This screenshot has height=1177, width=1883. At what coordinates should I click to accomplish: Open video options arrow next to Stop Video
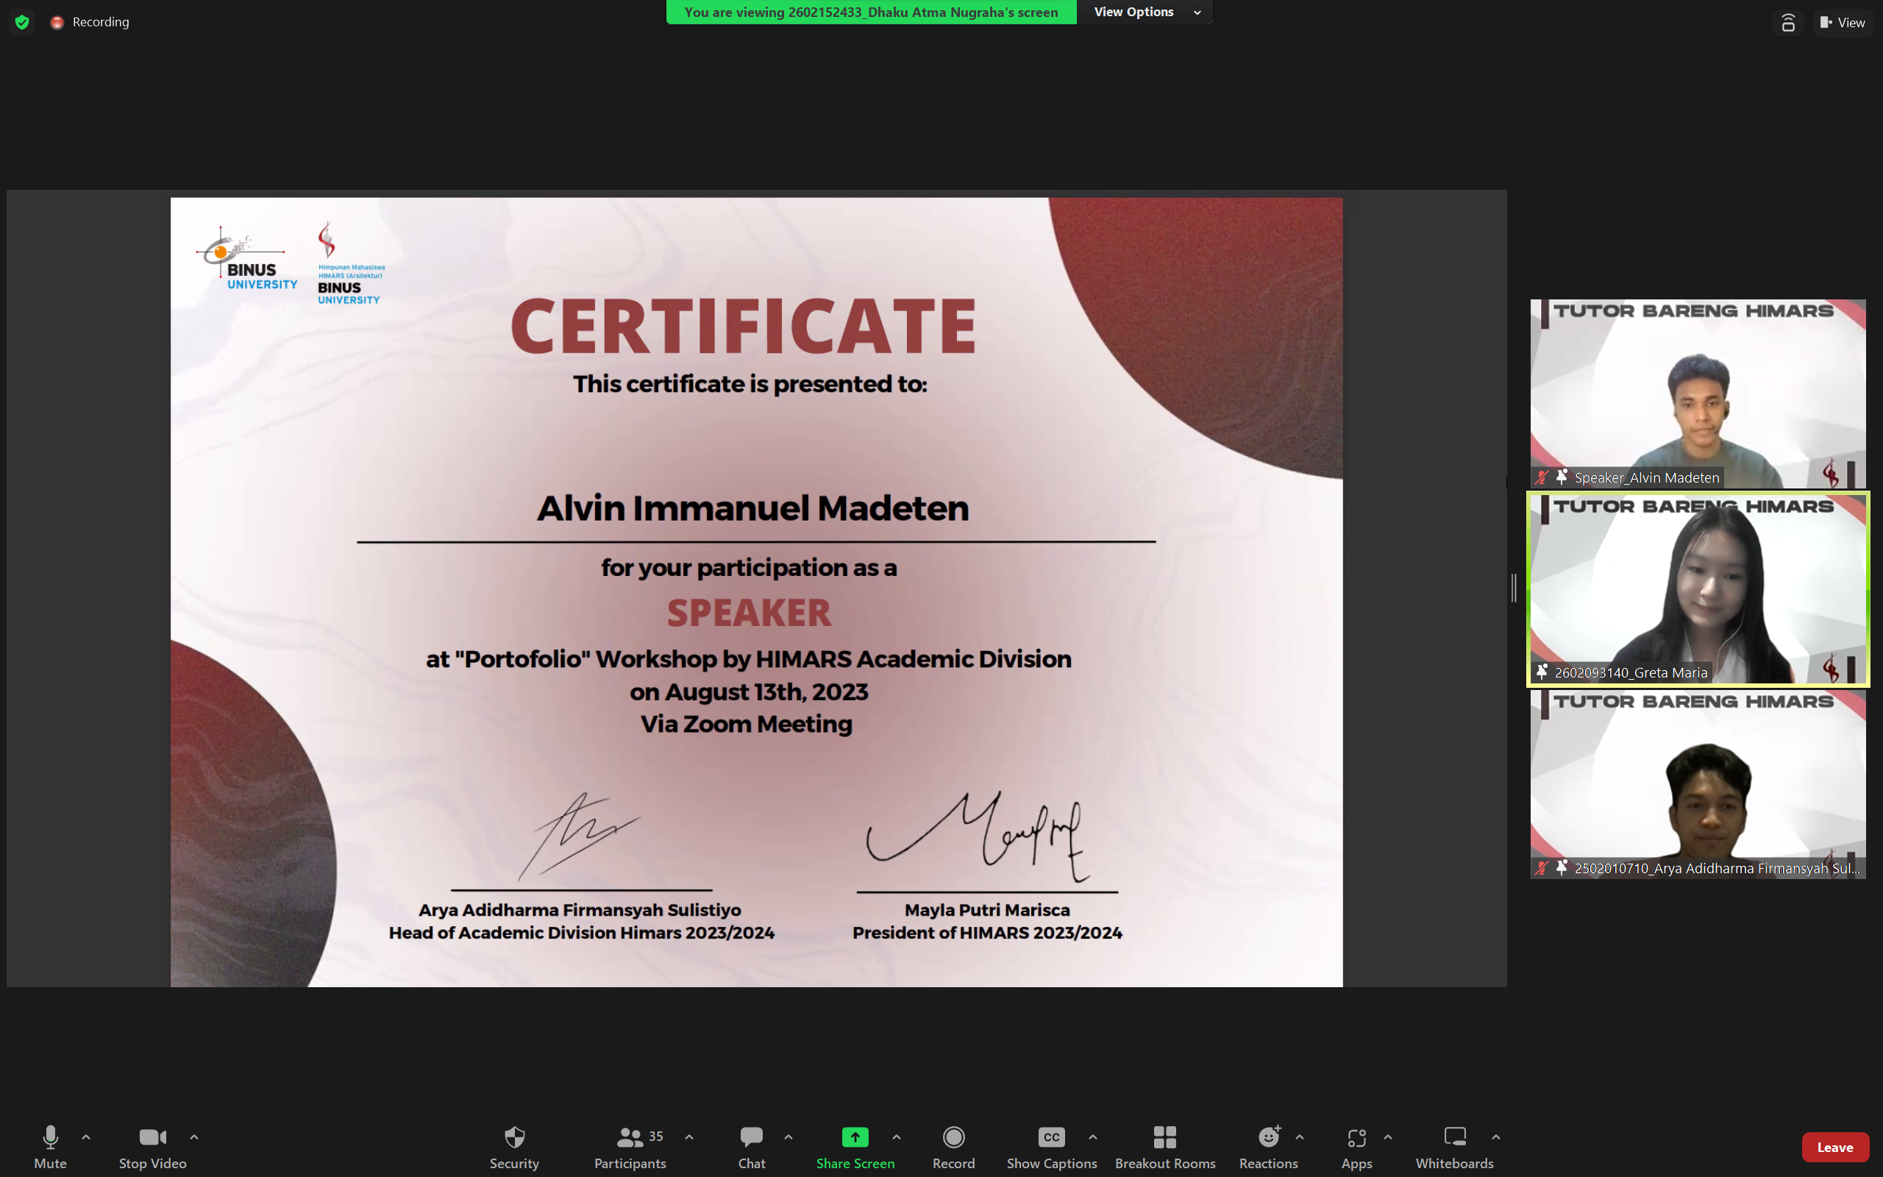[194, 1137]
